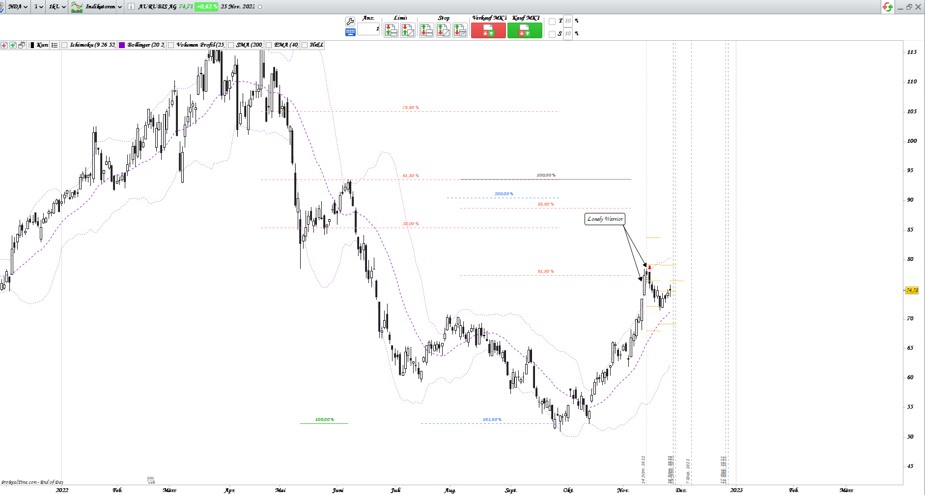Click the detach windows icon in indicator bar
The image size is (925, 495).
click(22, 45)
